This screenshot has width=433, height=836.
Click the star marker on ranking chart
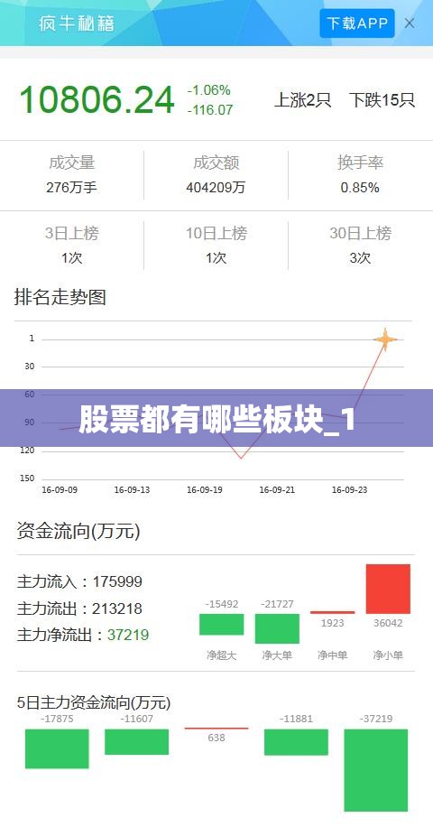click(385, 339)
